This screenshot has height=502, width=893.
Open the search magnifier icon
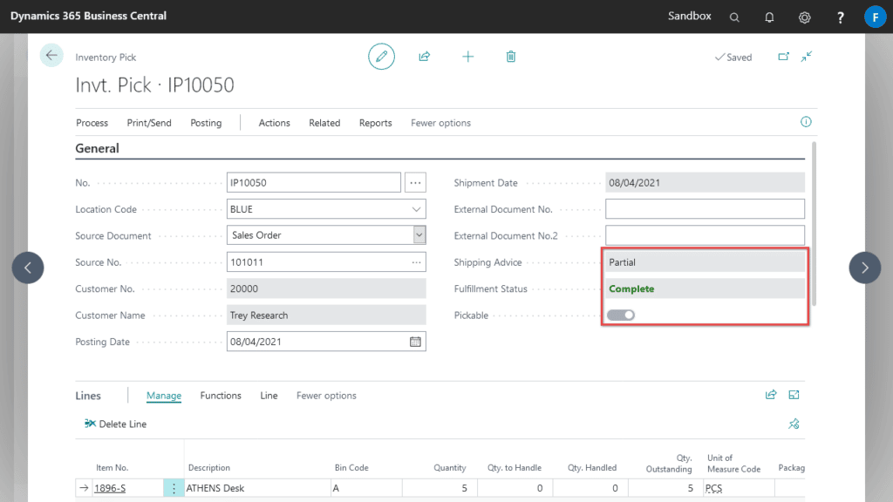(734, 17)
